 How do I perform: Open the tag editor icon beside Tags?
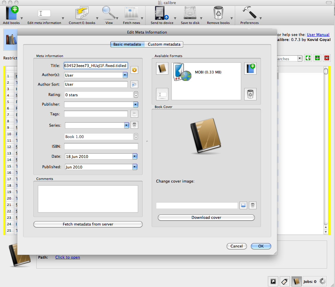point(134,114)
